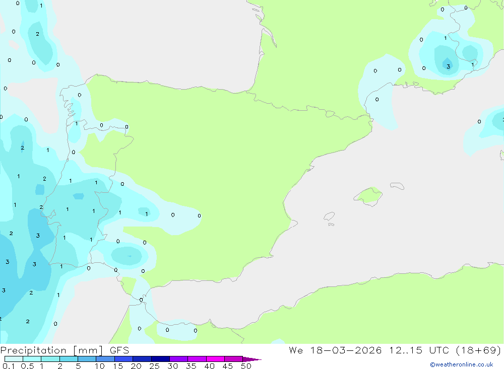
Task: Select the 5–10 mm legend swatch
Action: pos(87,359)
